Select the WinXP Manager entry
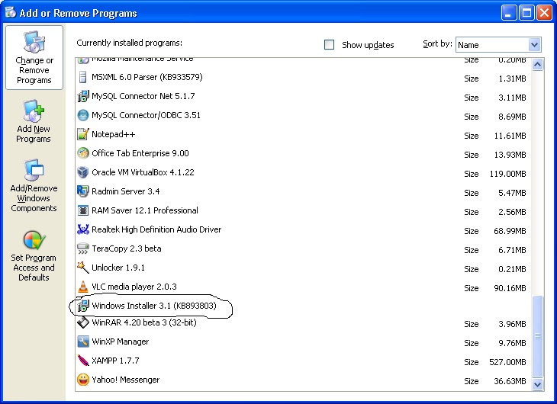The image size is (557, 404). pyautogui.click(x=302, y=341)
